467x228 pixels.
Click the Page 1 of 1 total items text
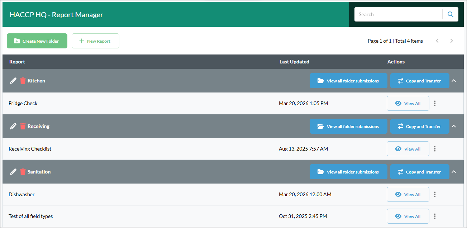395,41
